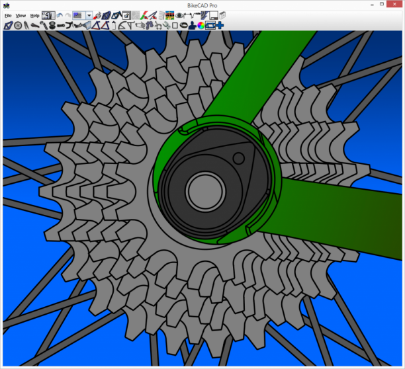Viewport: 405px width, 369px height.
Task: Click the quarter-arc fender icon
Action: (x=122, y=26)
